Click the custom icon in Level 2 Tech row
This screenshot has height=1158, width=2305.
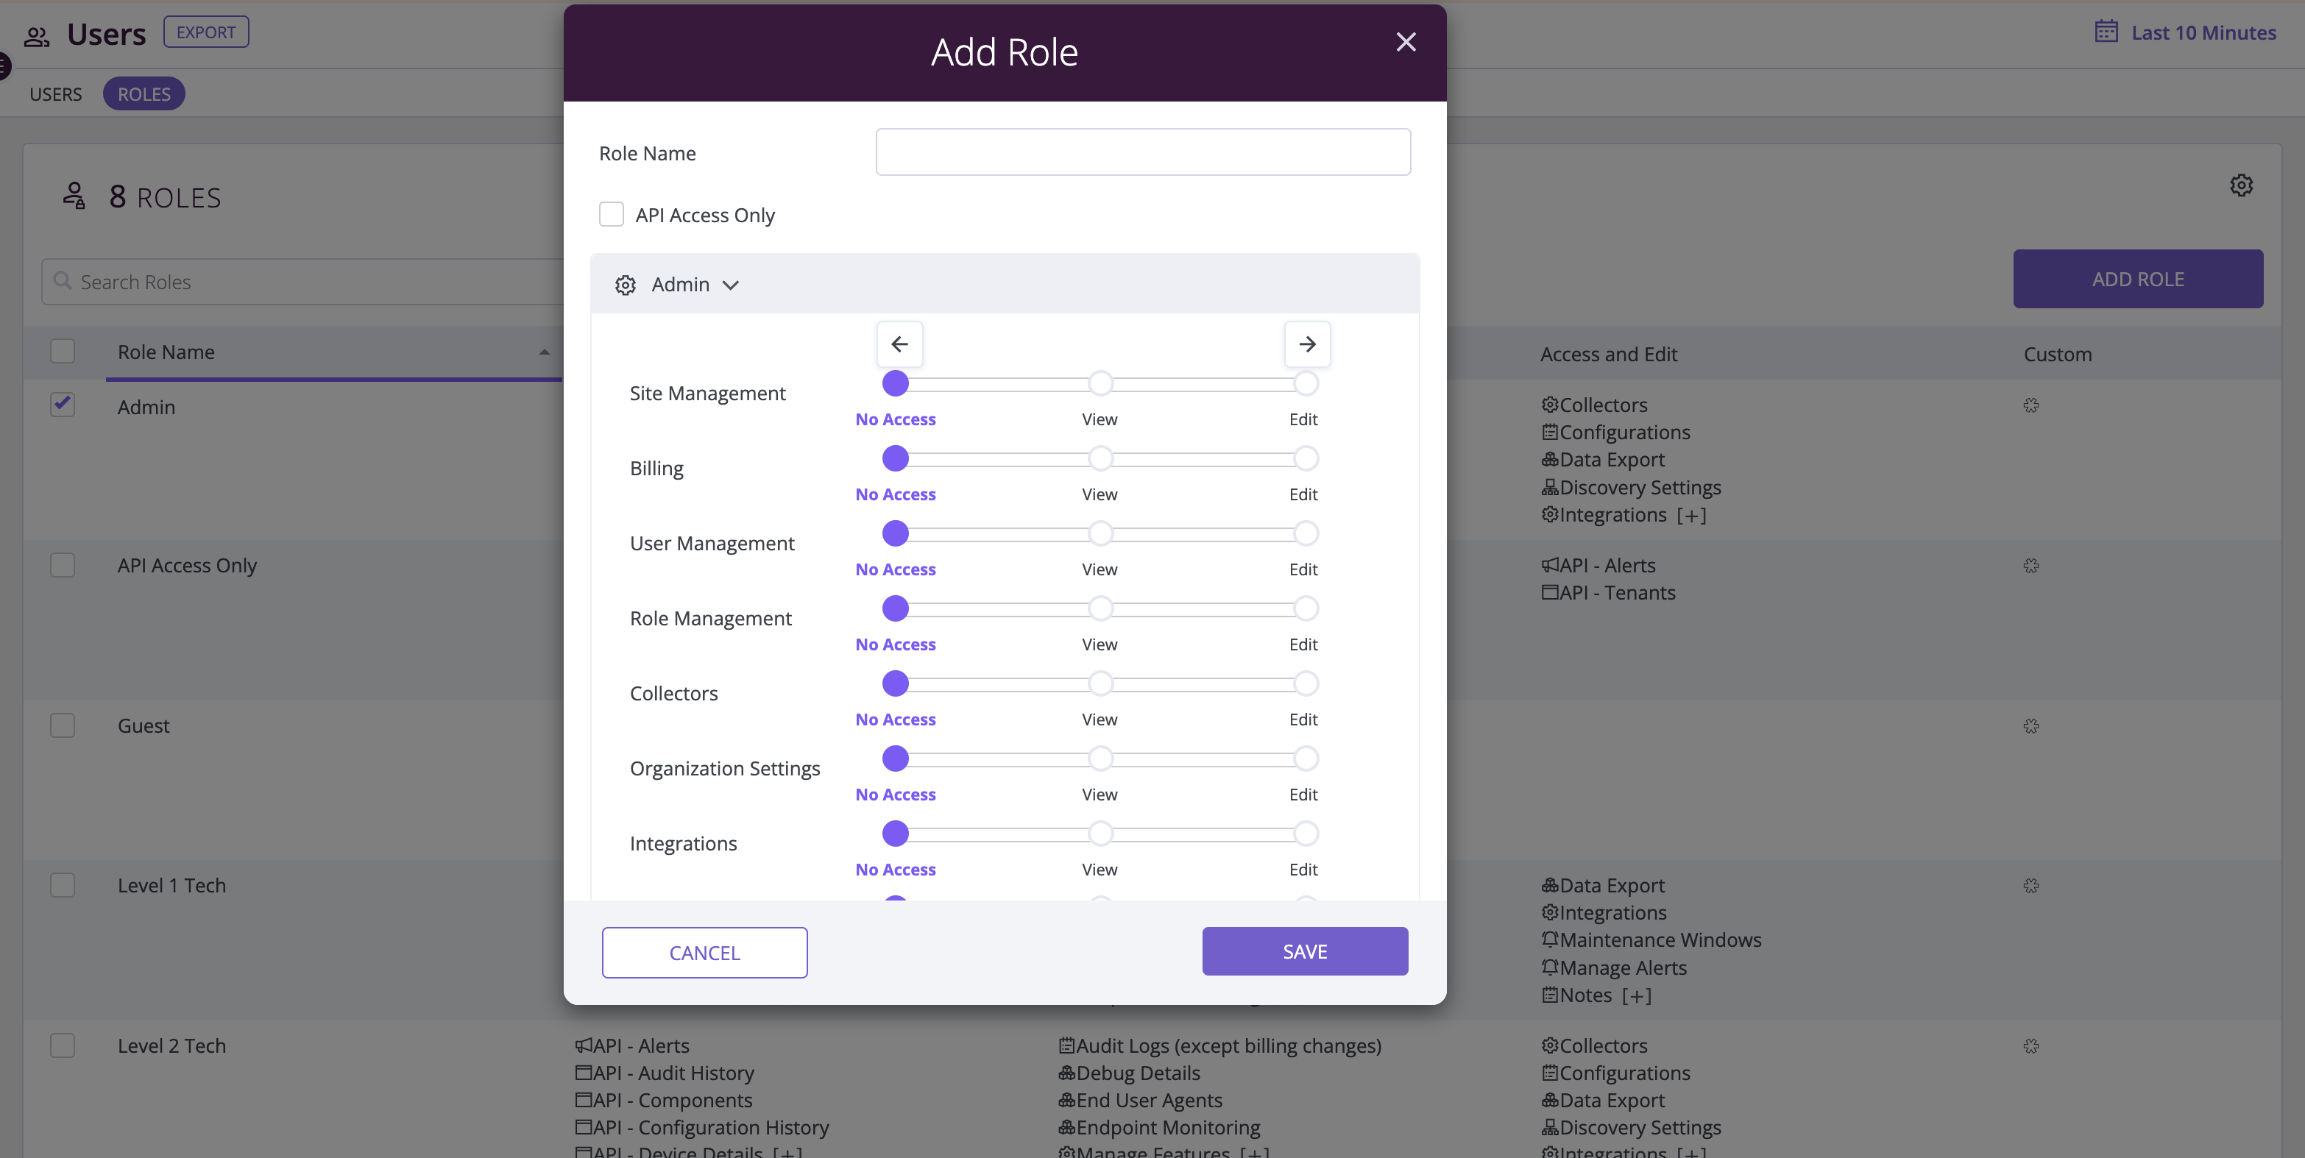2031,1045
